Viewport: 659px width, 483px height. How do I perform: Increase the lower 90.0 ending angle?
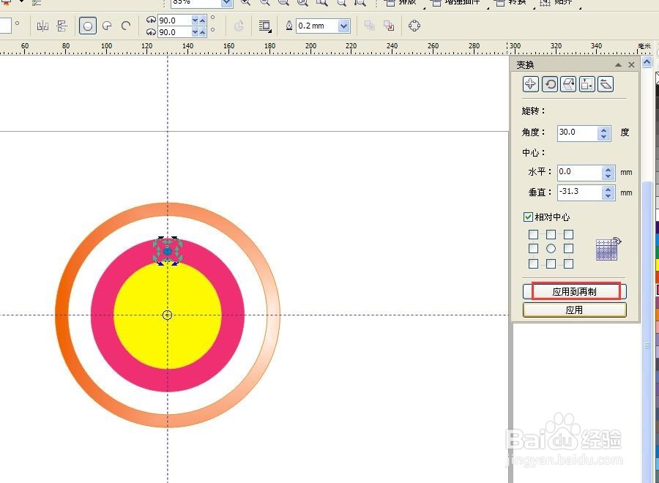(203, 32)
